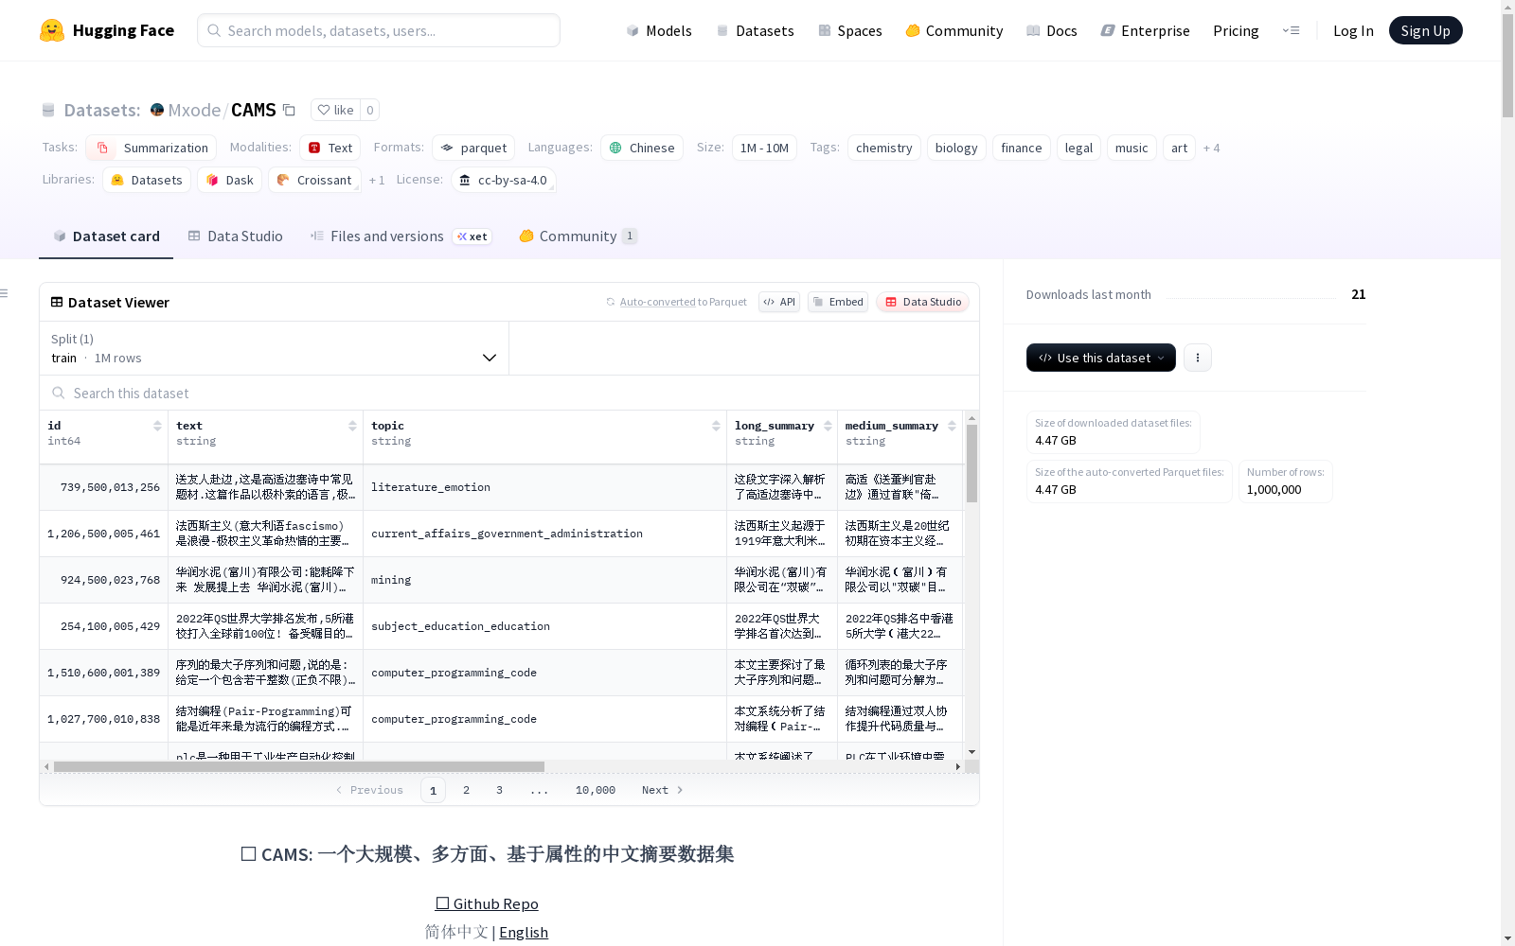Sort by the medium_summary column
Image resolution: width=1515 pixels, height=946 pixels.
click(x=952, y=426)
